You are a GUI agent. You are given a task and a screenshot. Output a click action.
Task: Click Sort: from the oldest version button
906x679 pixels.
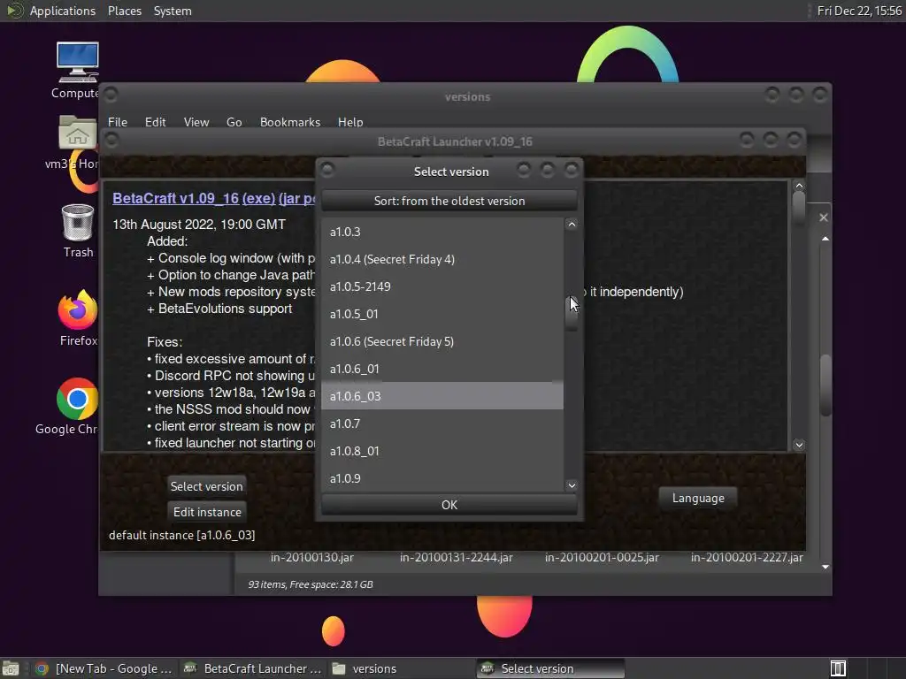click(x=449, y=201)
